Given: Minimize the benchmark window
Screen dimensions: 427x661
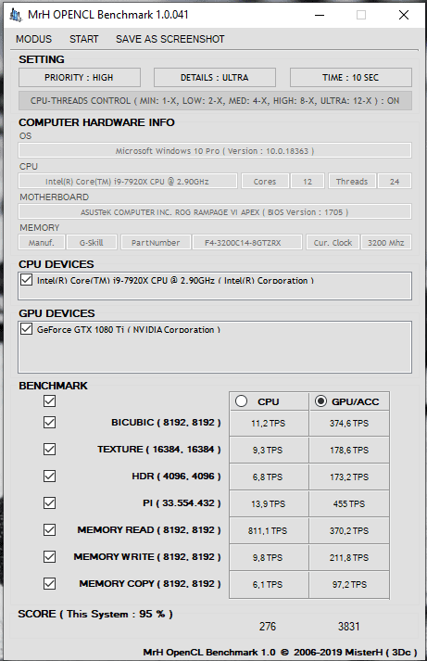Looking at the screenshot, I should [320, 15].
